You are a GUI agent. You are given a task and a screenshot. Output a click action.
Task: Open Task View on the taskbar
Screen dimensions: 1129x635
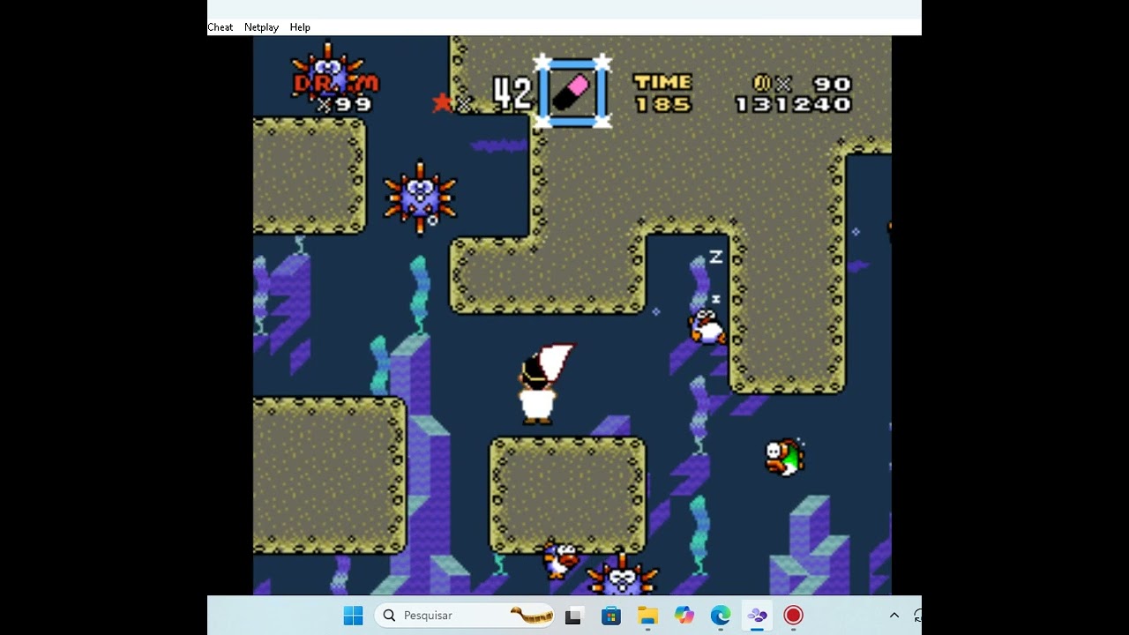click(574, 616)
